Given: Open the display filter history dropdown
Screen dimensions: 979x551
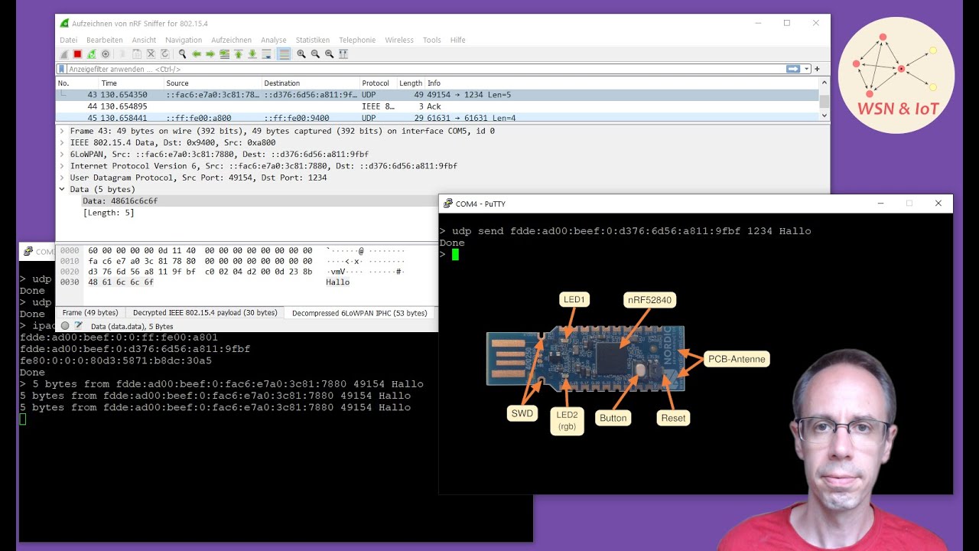Looking at the screenshot, I should [x=807, y=69].
